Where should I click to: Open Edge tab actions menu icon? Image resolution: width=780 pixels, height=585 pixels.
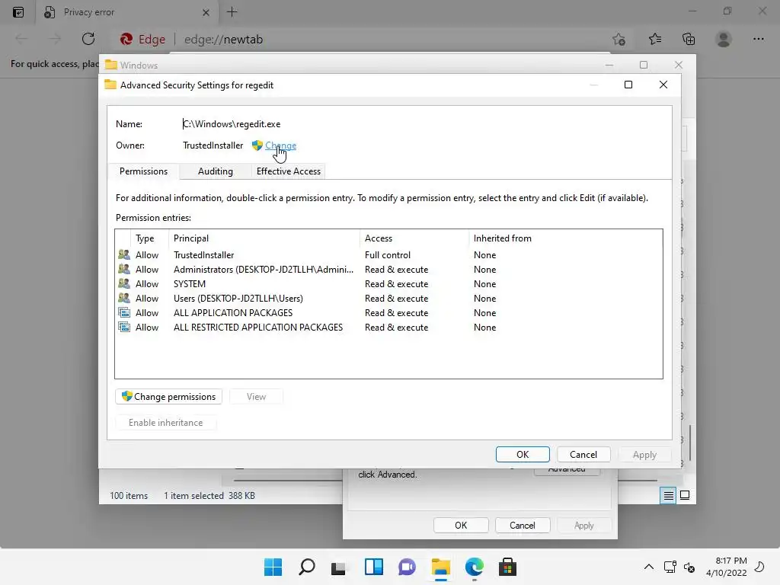(x=18, y=12)
